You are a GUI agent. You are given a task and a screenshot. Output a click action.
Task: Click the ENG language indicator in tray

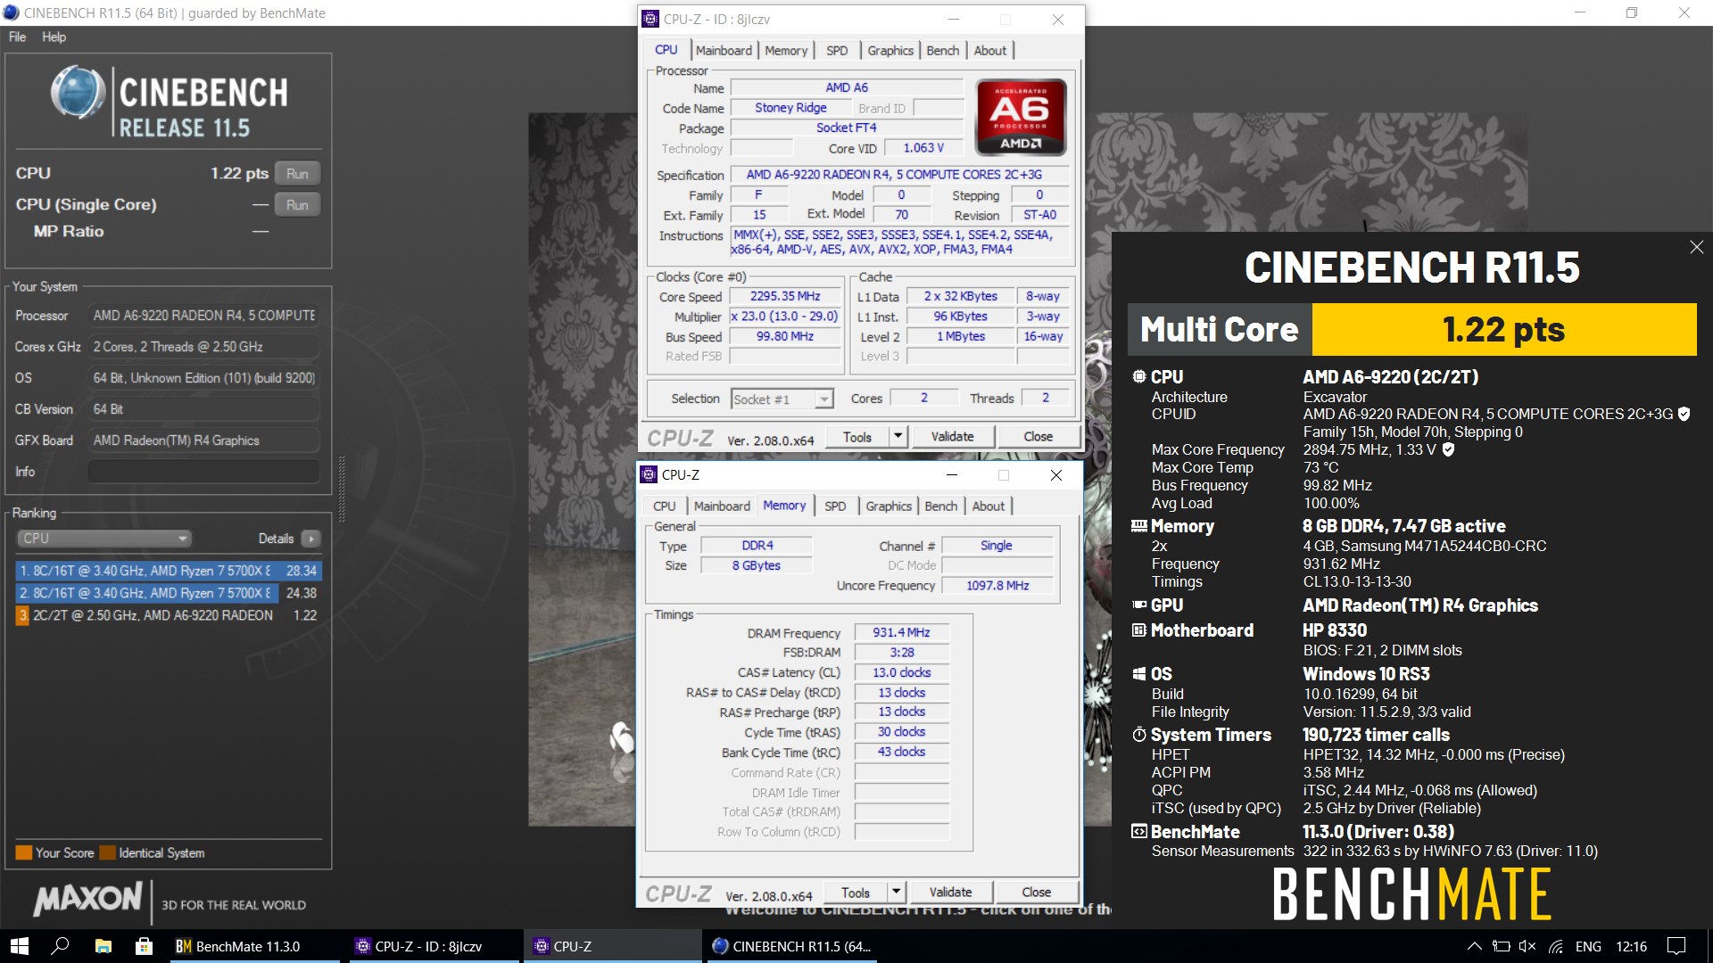click(x=1588, y=946)
